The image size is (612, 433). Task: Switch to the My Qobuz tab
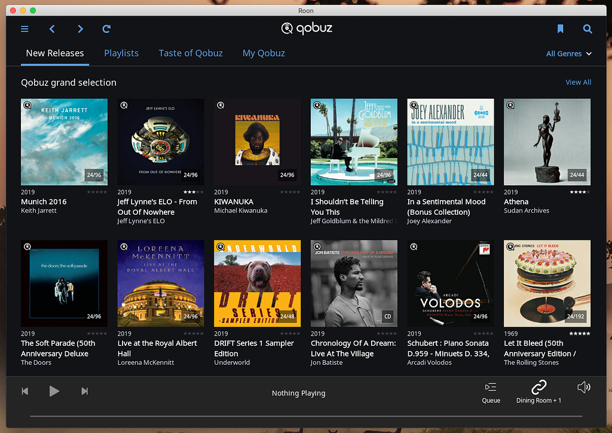(264, 53)
